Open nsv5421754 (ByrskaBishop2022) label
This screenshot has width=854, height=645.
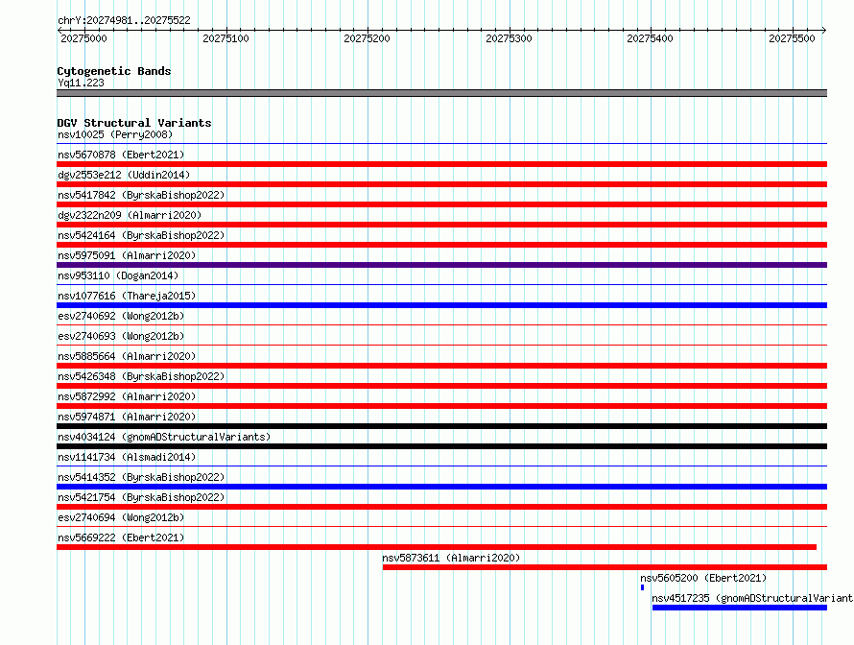pos(141,497)
